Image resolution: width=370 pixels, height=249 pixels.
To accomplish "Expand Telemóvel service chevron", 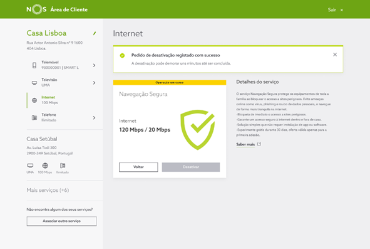I will point(94,65).
